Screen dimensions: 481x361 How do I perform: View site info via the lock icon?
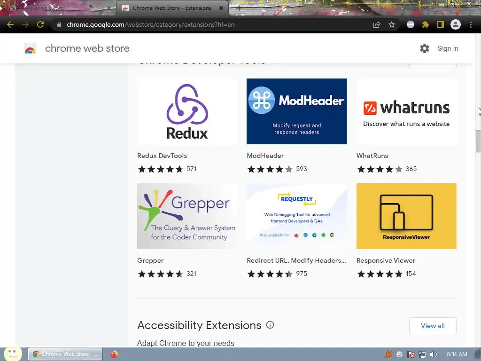point(59,24)
